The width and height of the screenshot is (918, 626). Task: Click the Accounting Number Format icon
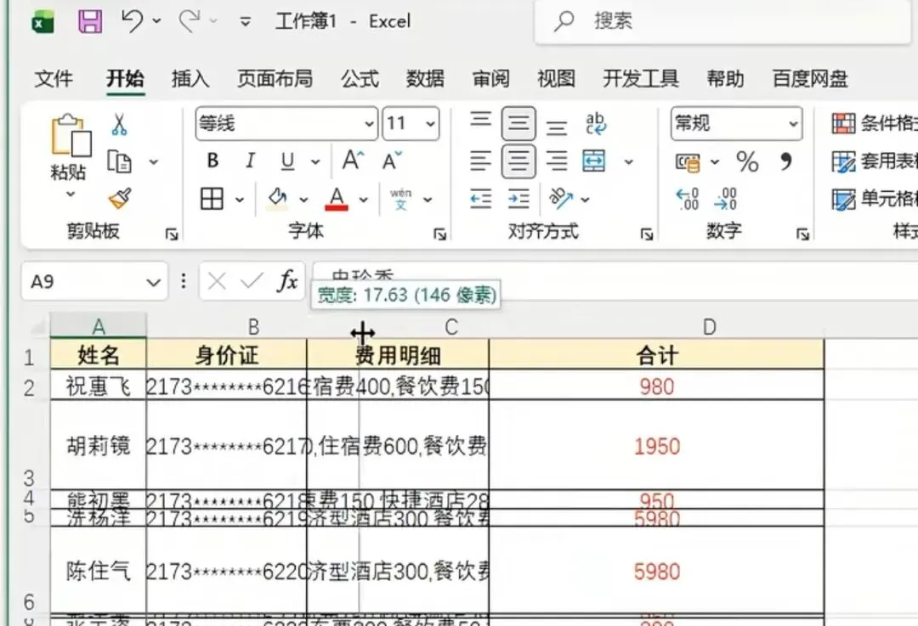point(688,162)
